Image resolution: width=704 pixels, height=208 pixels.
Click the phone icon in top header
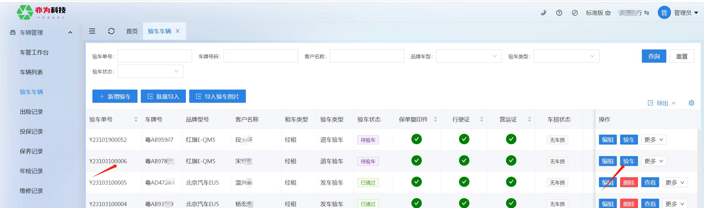[x=543, y=13]
